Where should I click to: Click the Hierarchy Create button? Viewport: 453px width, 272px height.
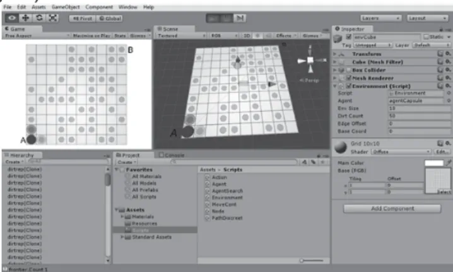14,162
